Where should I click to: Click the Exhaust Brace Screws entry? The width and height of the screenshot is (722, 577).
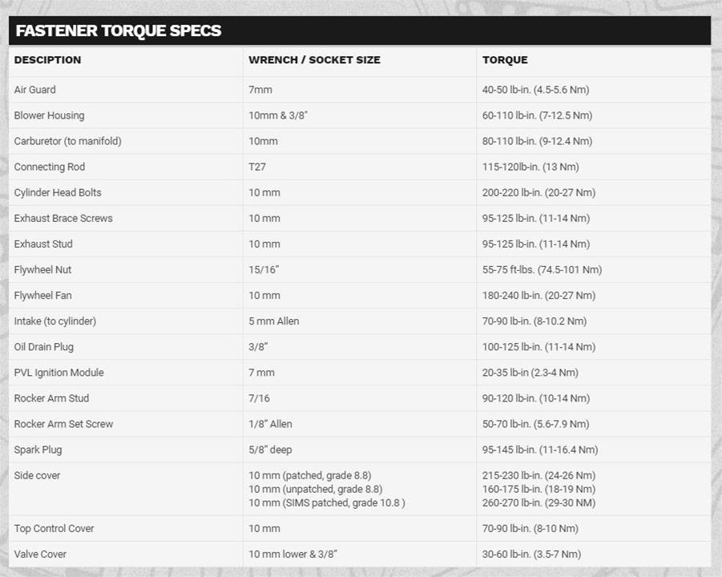pos(63,218)
